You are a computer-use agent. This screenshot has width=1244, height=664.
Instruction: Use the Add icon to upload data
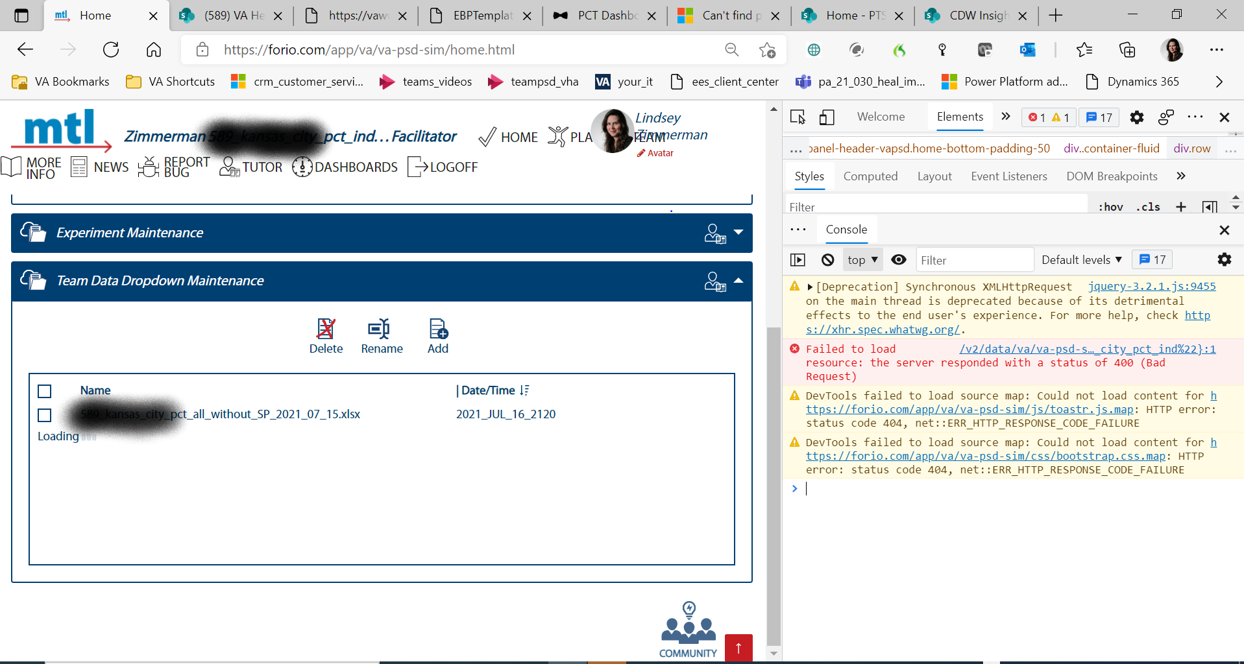click(x=437, y=331)
